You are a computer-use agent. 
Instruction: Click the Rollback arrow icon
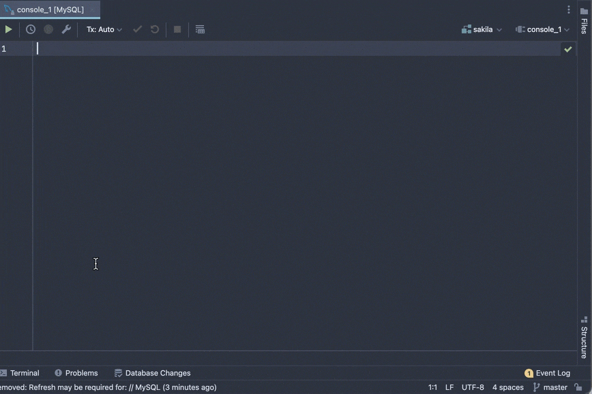155,29
